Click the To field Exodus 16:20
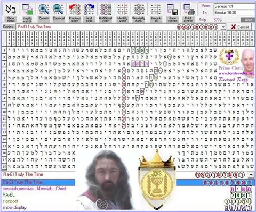This screenshot has height=212, width=256. point(234,13)
